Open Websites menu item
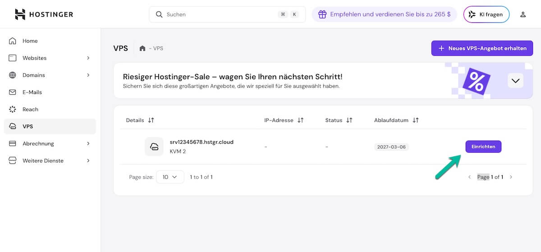The image size is (541, 252). point(50,58)
